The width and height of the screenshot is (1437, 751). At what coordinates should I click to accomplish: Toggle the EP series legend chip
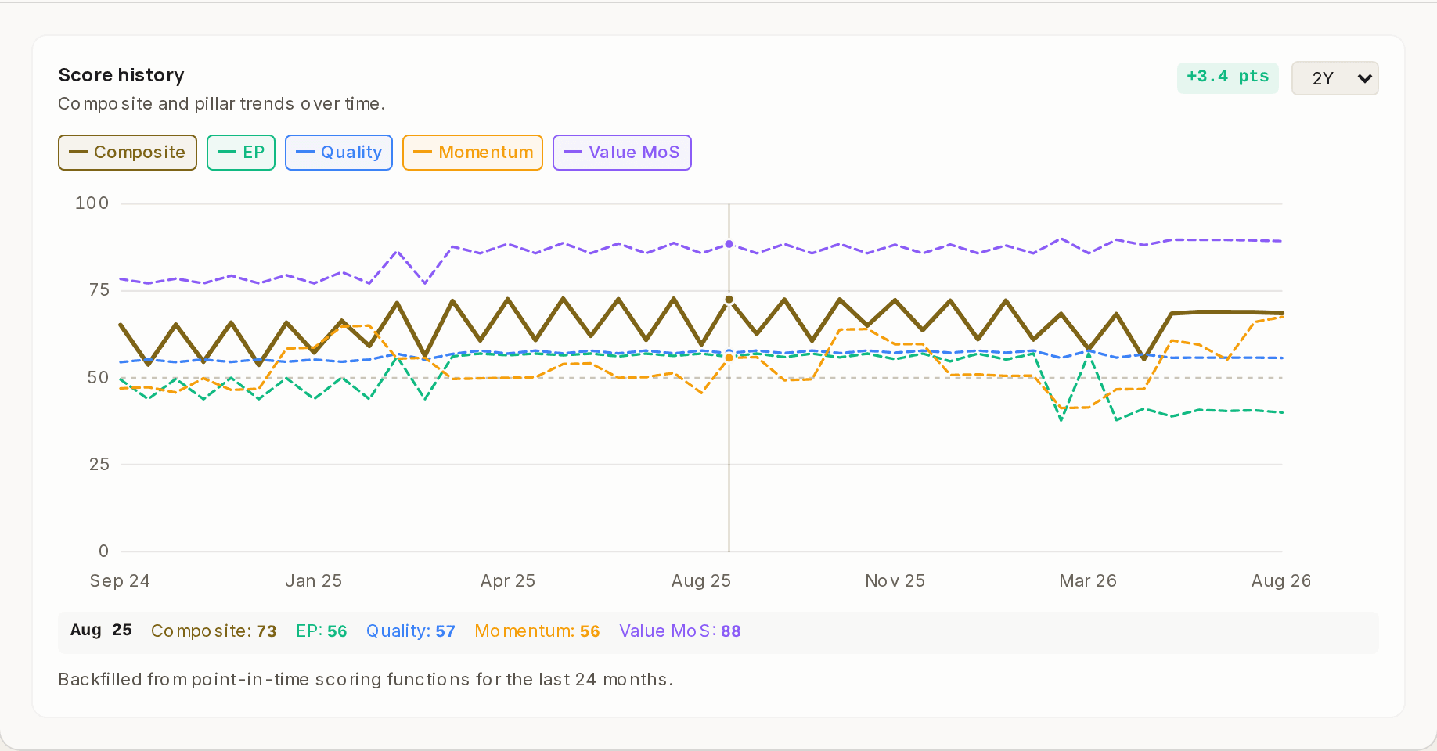tap(241, 153)
